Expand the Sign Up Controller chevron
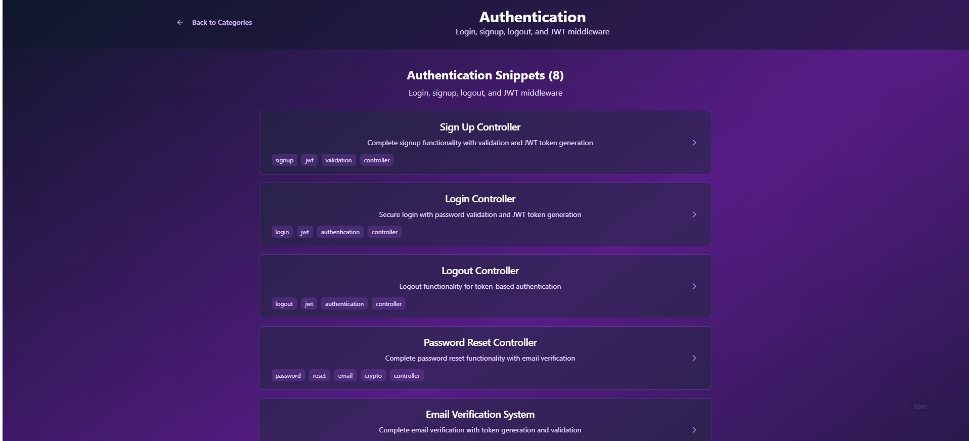Screen dimensions: 969x441 (x=694, y=143)
